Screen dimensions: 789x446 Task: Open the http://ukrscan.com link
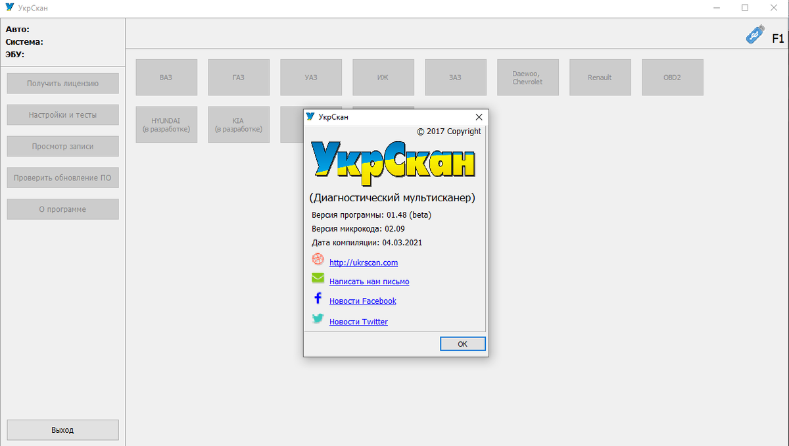(364, 262)
